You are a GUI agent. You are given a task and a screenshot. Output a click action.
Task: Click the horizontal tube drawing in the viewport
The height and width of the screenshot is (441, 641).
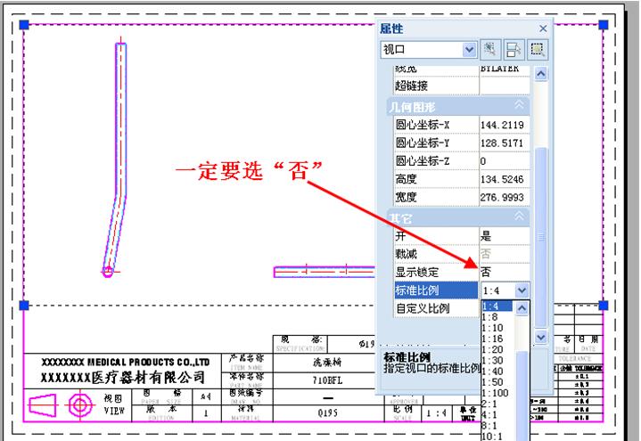325,272
